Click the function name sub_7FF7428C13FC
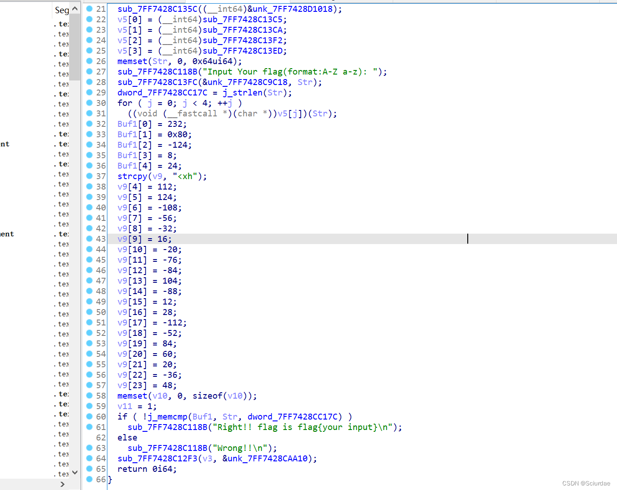Screen dimensions: 617x490 click(157, 82)
